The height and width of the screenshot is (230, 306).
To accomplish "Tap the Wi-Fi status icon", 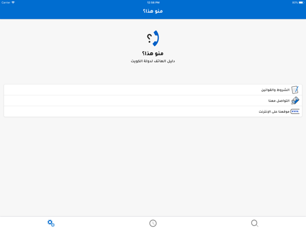I will tap(13, 3).
